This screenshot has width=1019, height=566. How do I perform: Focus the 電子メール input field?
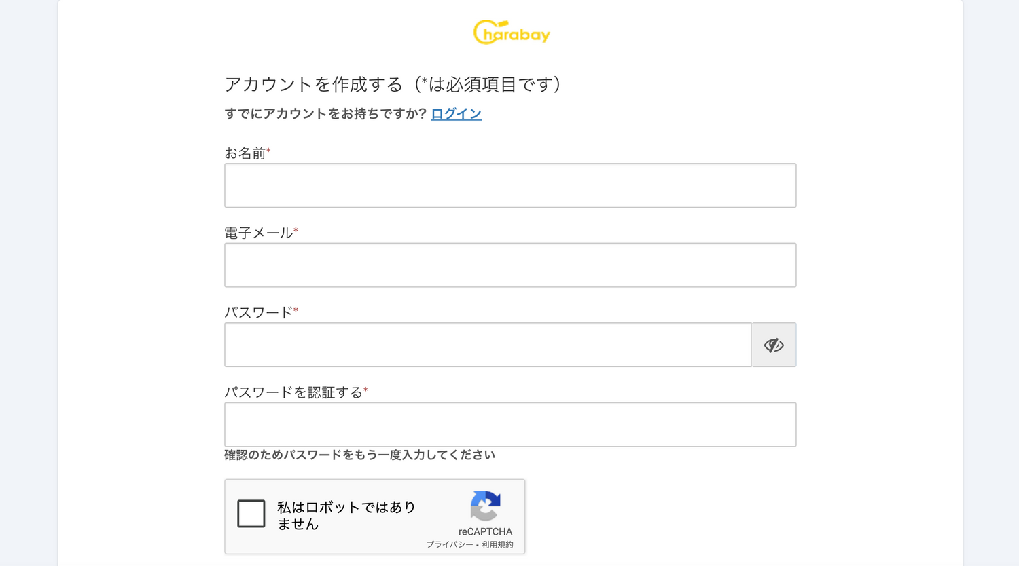point(510,265)
